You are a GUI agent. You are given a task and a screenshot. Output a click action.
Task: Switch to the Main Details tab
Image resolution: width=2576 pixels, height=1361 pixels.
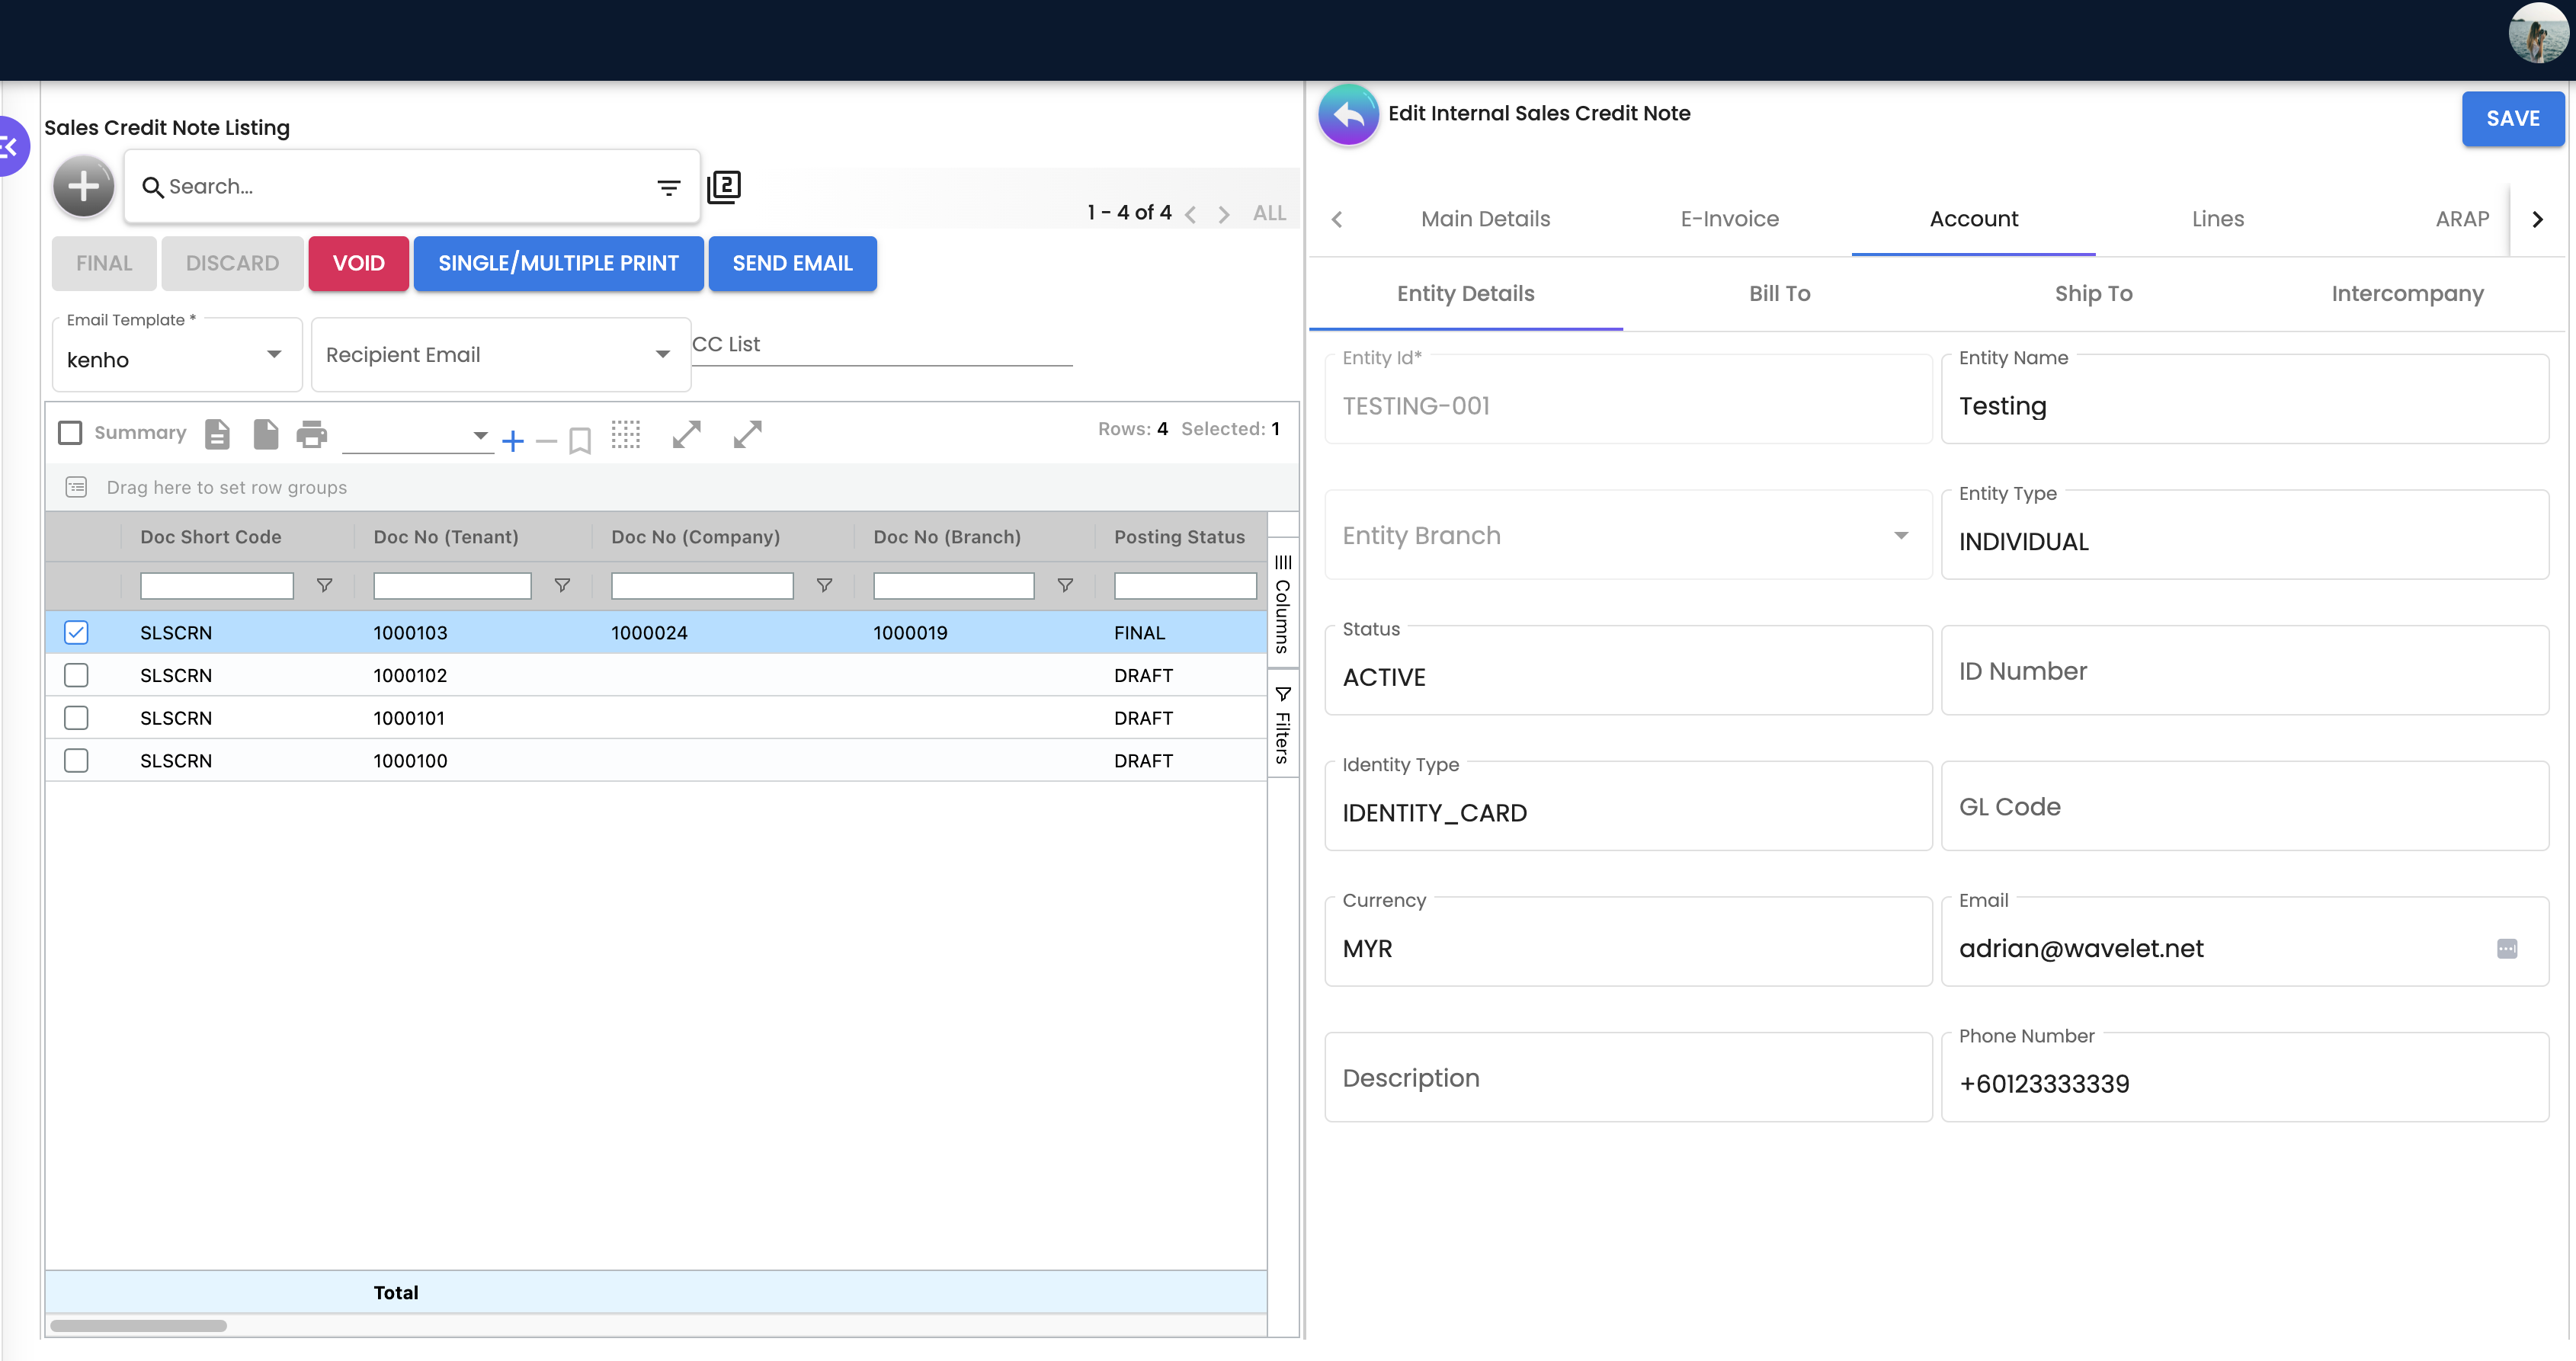[x=1485, y=219]
